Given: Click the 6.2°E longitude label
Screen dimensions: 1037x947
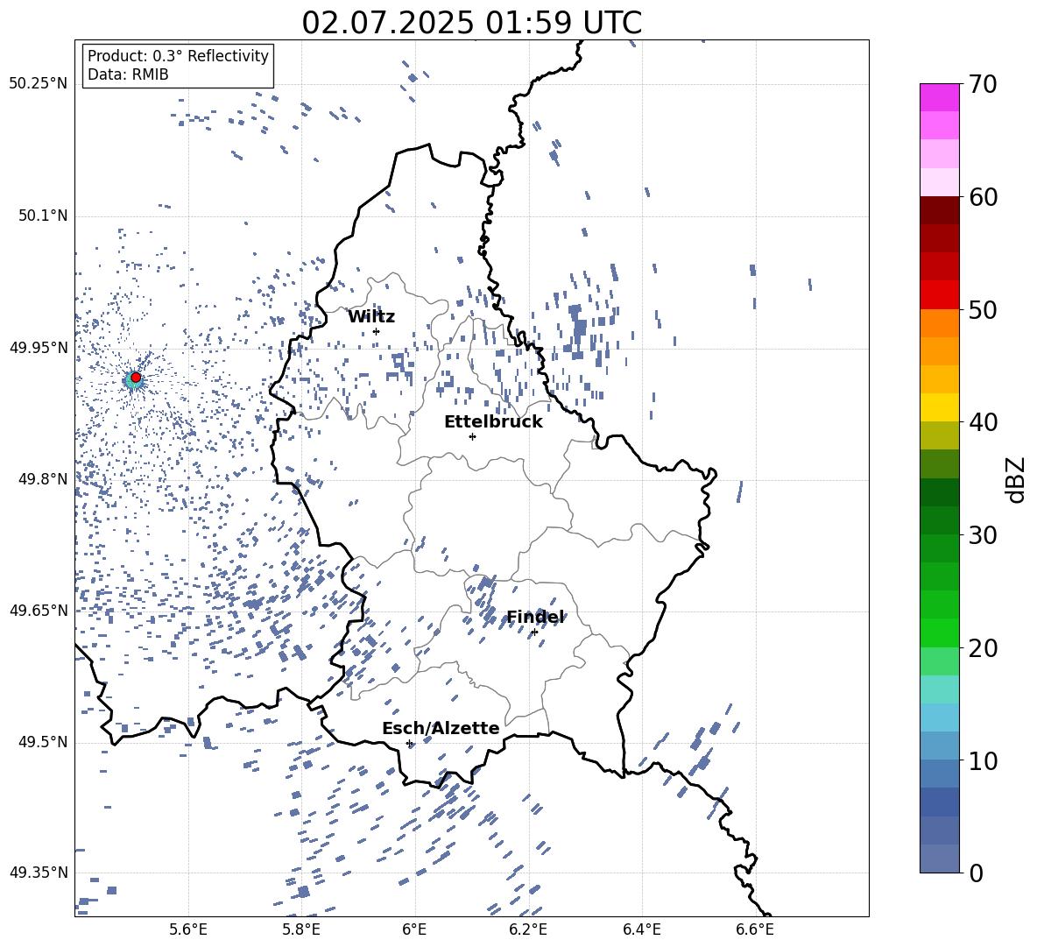Looking at the screenshot, I should click(528, 929).
